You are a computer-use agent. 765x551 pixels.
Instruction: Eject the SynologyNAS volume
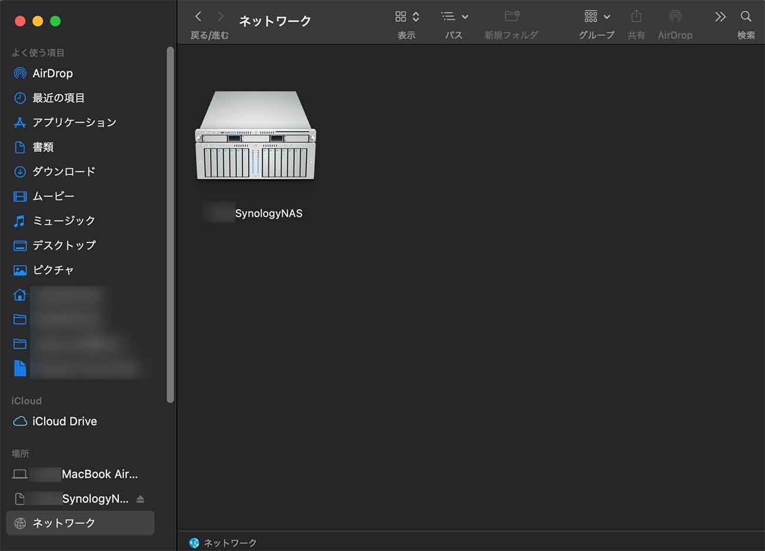pyautogui.click(x=140, y=499)
